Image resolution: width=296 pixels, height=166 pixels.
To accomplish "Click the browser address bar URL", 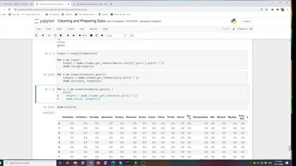I will click(x=52, y=9).
